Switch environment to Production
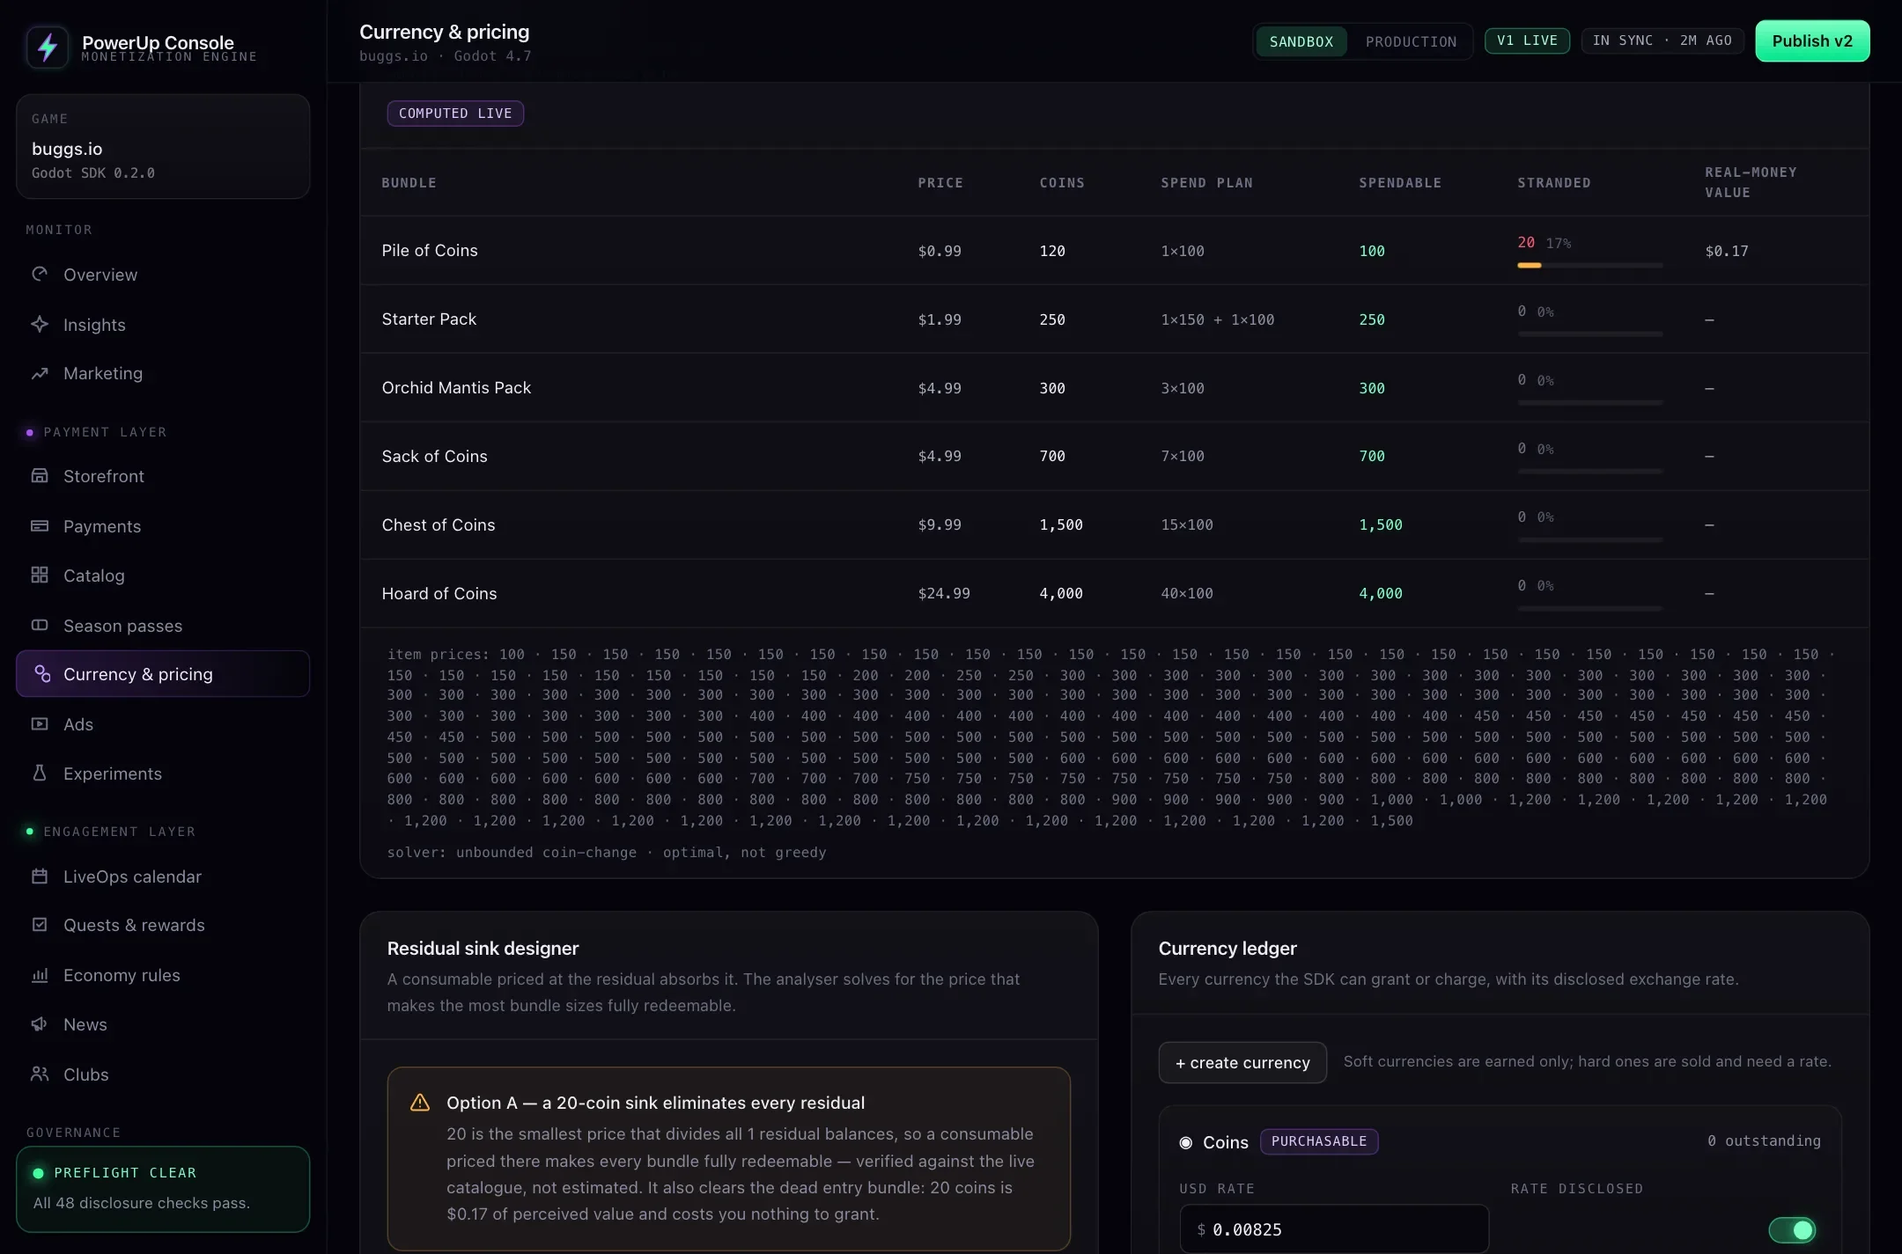Image resolution: width=1902 pixels, height=1254 pixels. pos(1411,42)
